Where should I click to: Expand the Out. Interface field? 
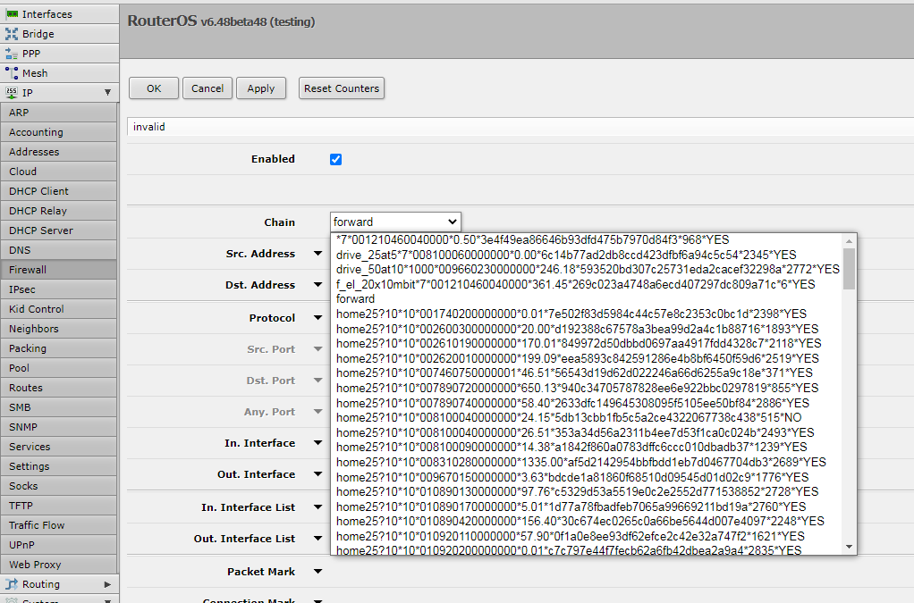point(317,474)
